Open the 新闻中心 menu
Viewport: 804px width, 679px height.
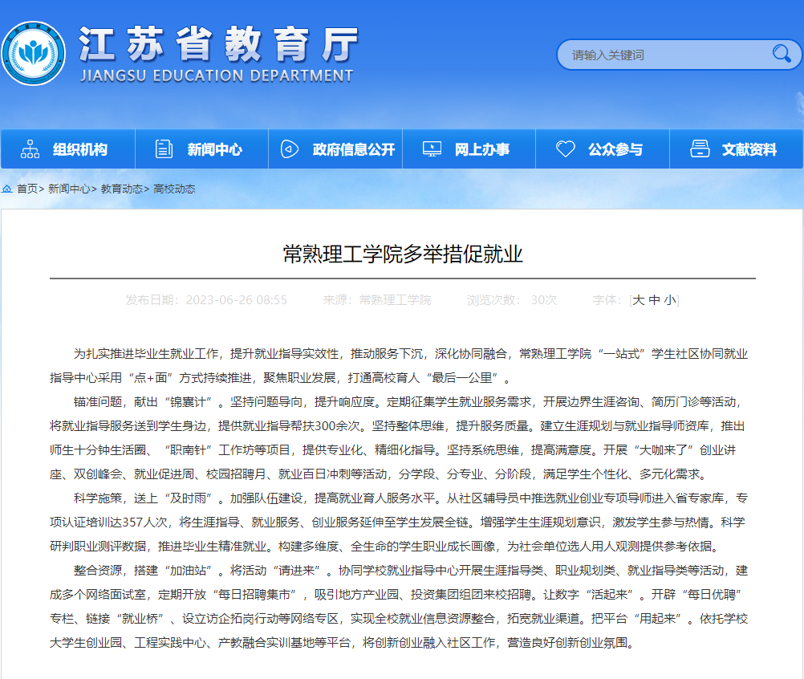[x=201, y=149]
